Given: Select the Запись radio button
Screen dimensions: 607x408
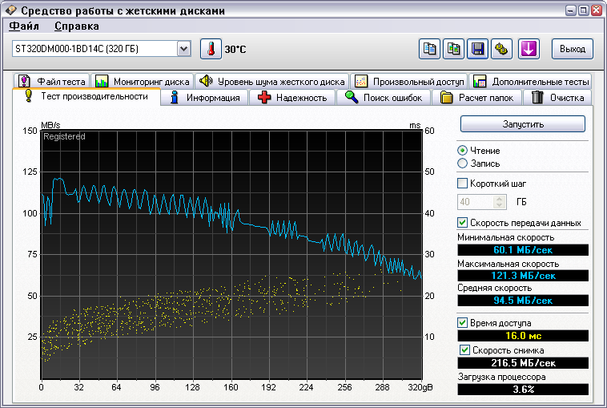Looking at the screenshot, I should 462,164.
